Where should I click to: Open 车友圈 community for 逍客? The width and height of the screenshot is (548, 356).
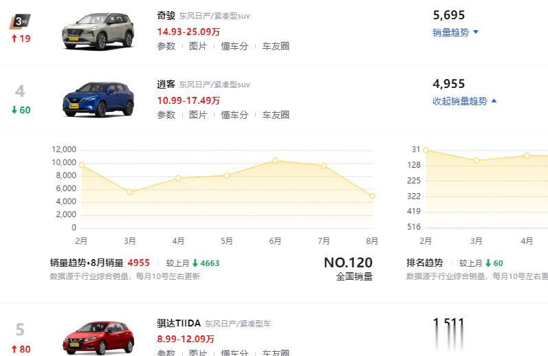(276, 115)
